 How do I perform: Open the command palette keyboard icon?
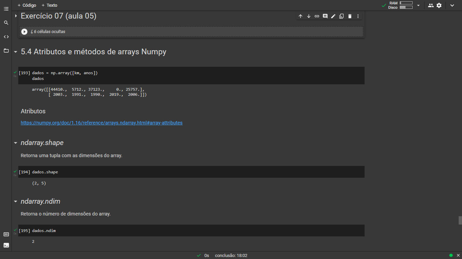click(6, 234)
